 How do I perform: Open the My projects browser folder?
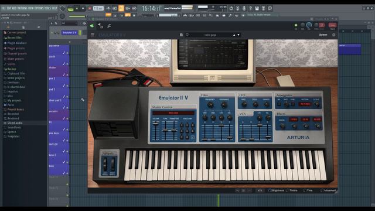point(14,100)
